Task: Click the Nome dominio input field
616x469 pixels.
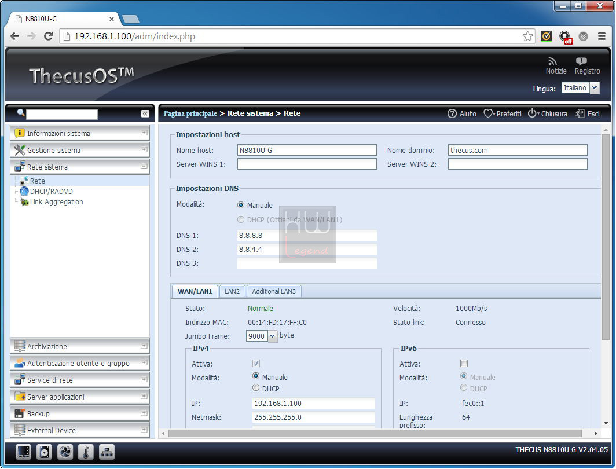Action: [518, 150]
